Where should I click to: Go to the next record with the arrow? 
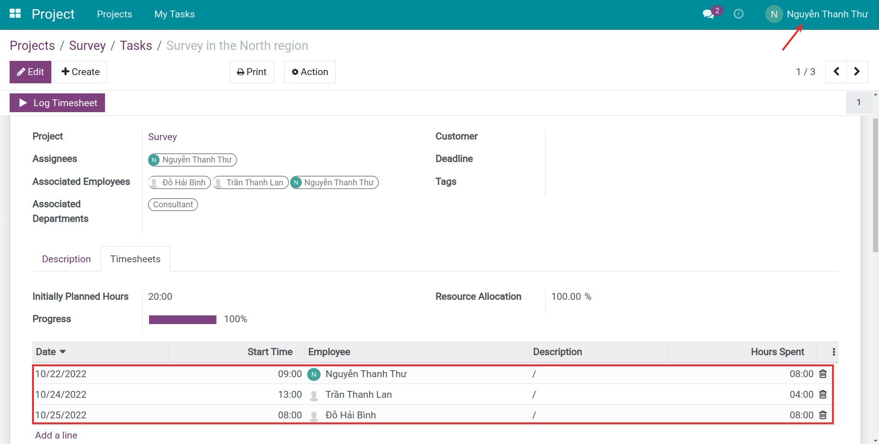pos(857,72)
